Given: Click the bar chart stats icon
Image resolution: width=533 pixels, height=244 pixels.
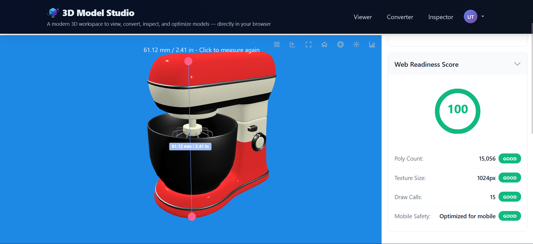Looking at the screenshot, I should 372,45.
